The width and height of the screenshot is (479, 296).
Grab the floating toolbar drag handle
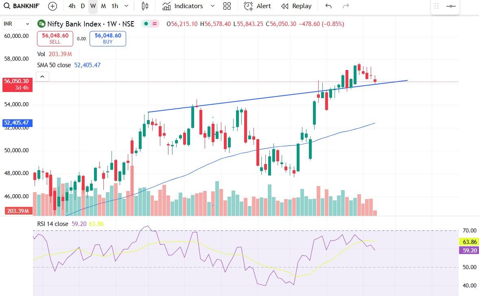pyautogui.click(x=437, y=6)
